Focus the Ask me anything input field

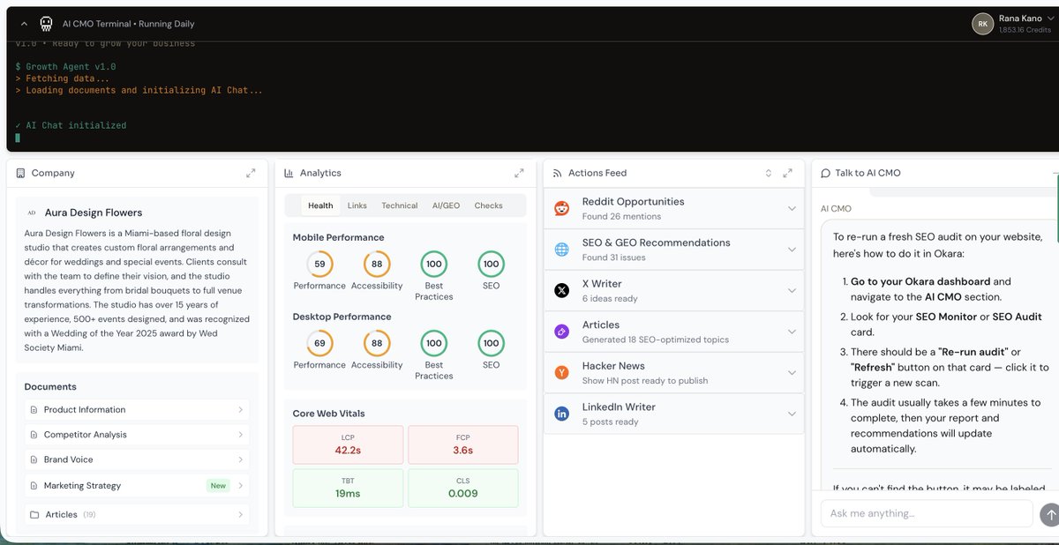point(927,513)
